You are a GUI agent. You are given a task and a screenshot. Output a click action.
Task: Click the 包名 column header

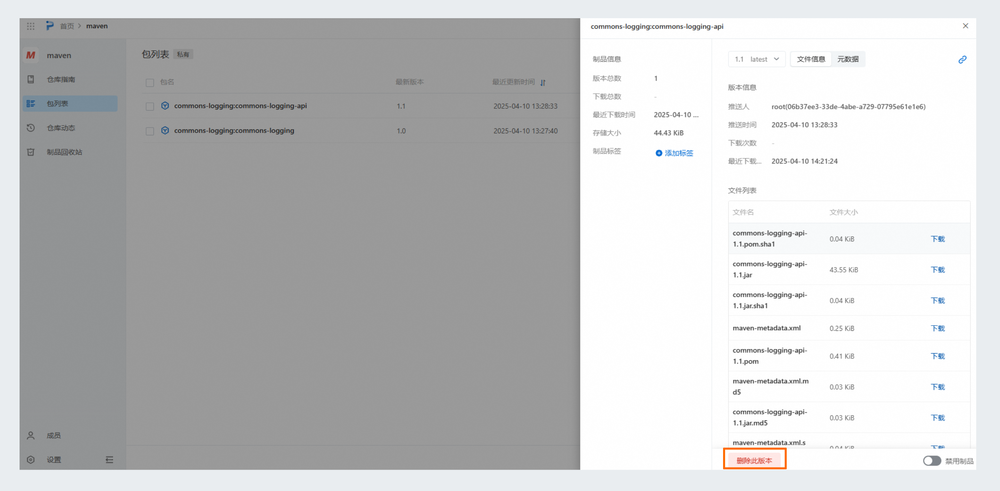(167, 82)
